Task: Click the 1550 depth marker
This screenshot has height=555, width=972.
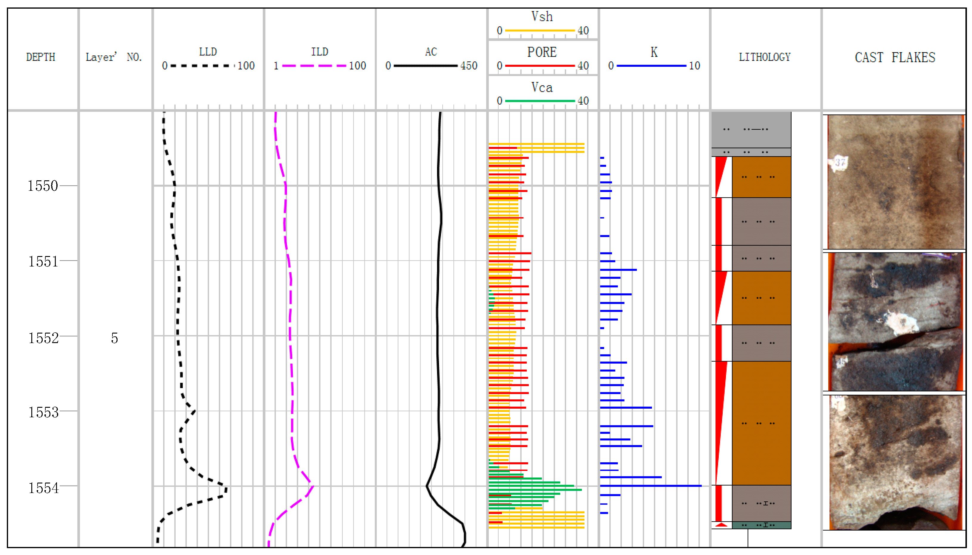Action: click(43, 186)
